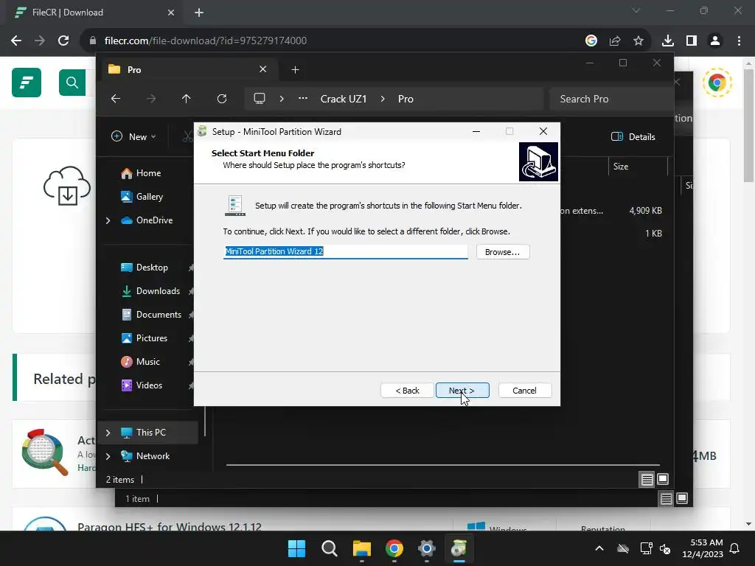Select Network in Explorer sidebar
Image resolution: width=755 pixels, height=566 pixels.
click(x=153, y=455)
